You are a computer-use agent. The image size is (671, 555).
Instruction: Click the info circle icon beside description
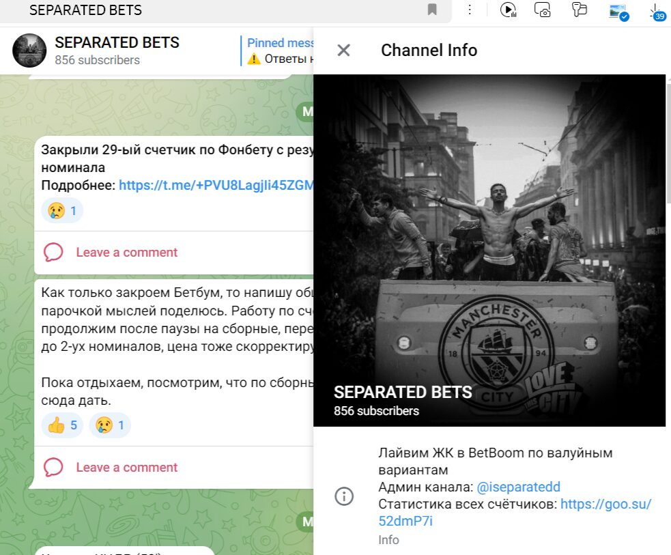tap(344, 496)
